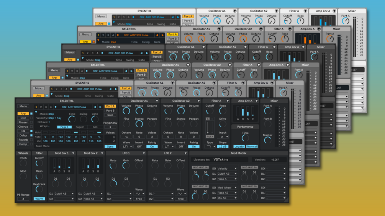Enable Reverb effect checkbox, front window
Image resolution: width=385 pixels, height=216 pixels.
coord(31,140)
